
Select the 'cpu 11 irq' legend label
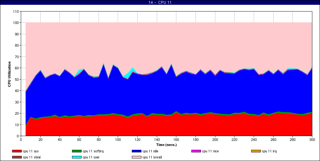[269, 151]
